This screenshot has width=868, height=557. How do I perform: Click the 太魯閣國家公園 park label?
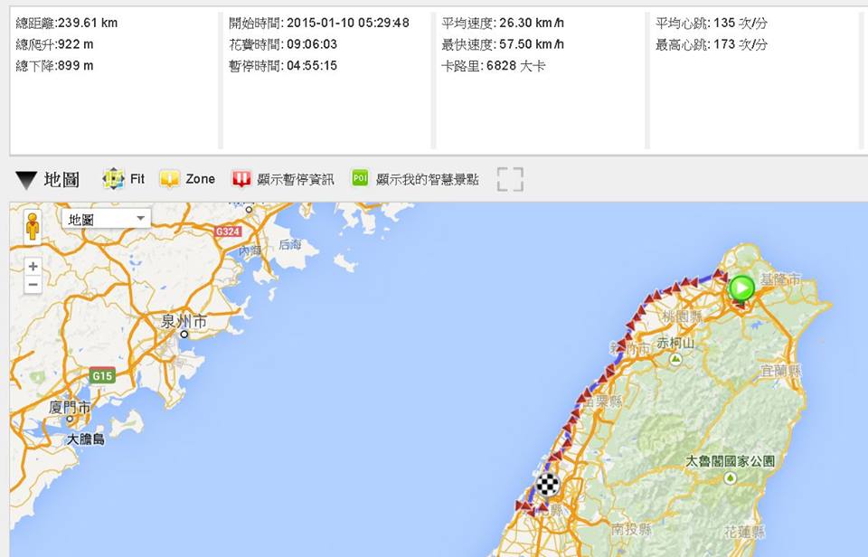(730, 460)
